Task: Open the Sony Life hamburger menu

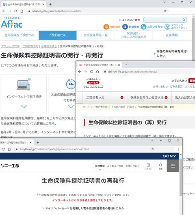Action: pyautogui.click(x=173, y=166)
